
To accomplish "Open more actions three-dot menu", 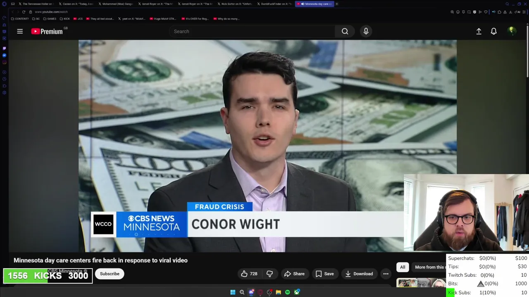I will [x=386, y=273].
